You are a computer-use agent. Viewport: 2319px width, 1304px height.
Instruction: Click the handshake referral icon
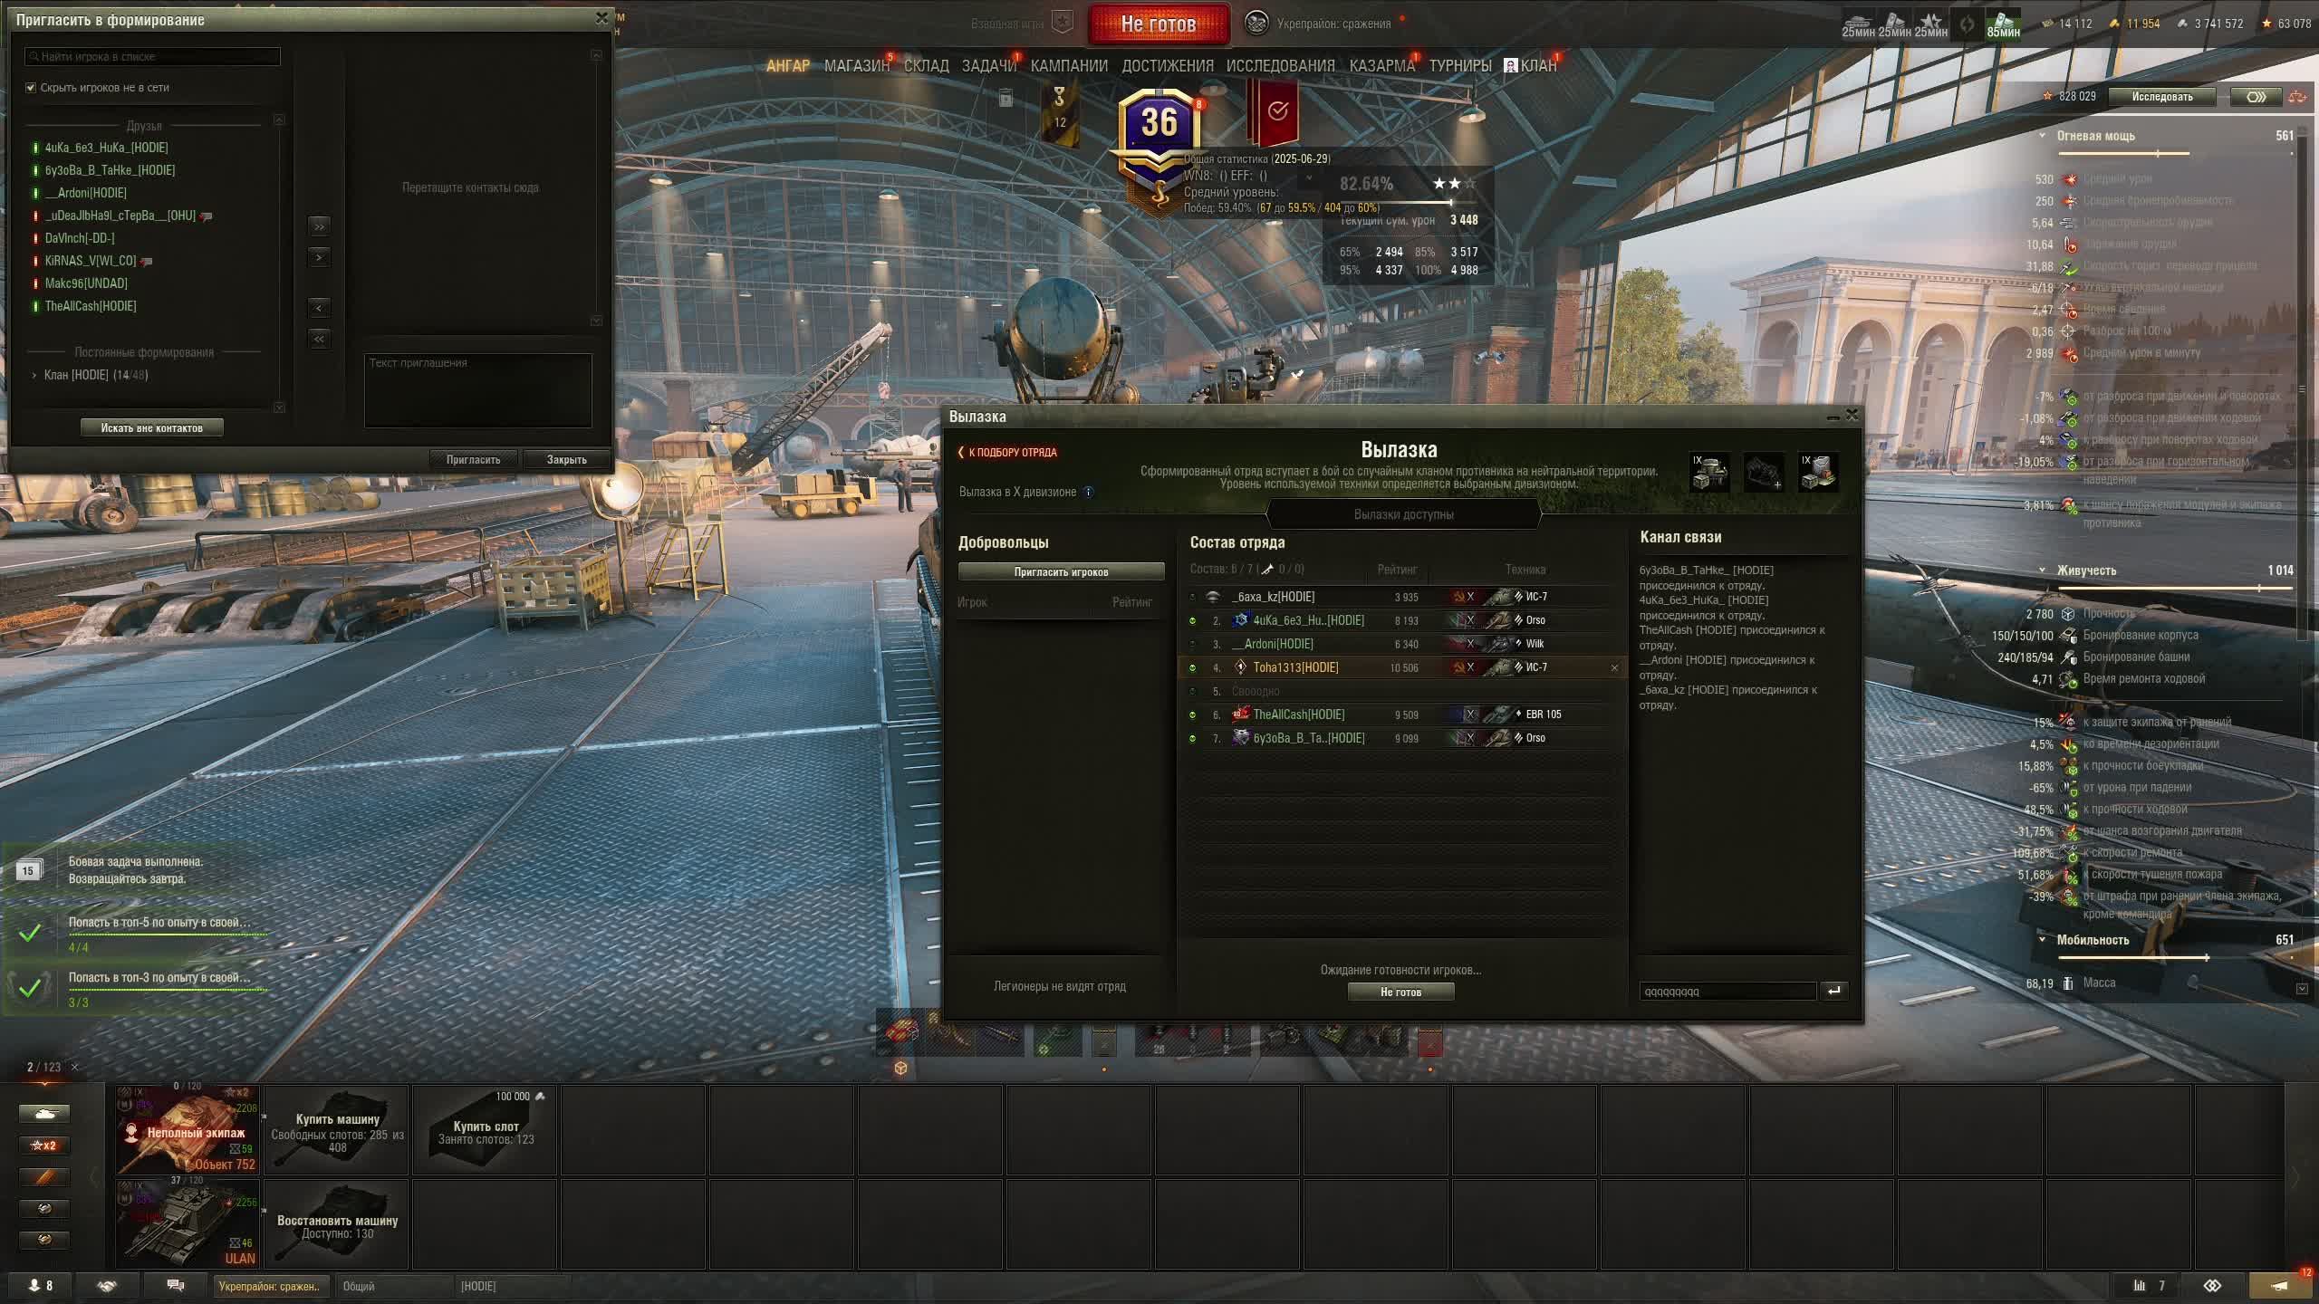[x=107, y=1285]
